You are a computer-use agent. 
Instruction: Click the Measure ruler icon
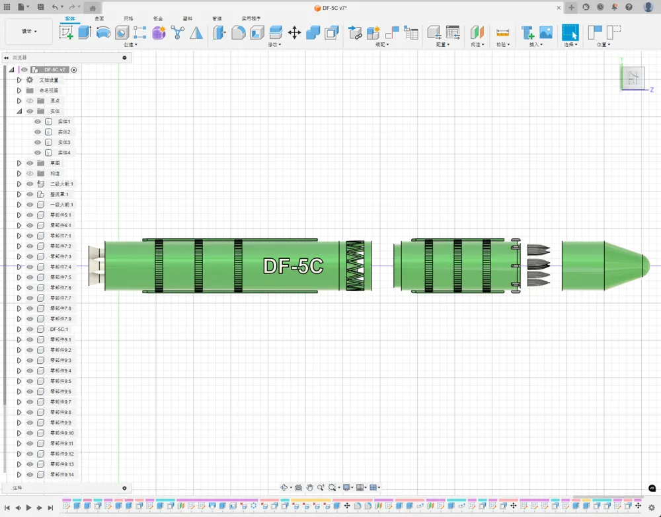(502, 32)
